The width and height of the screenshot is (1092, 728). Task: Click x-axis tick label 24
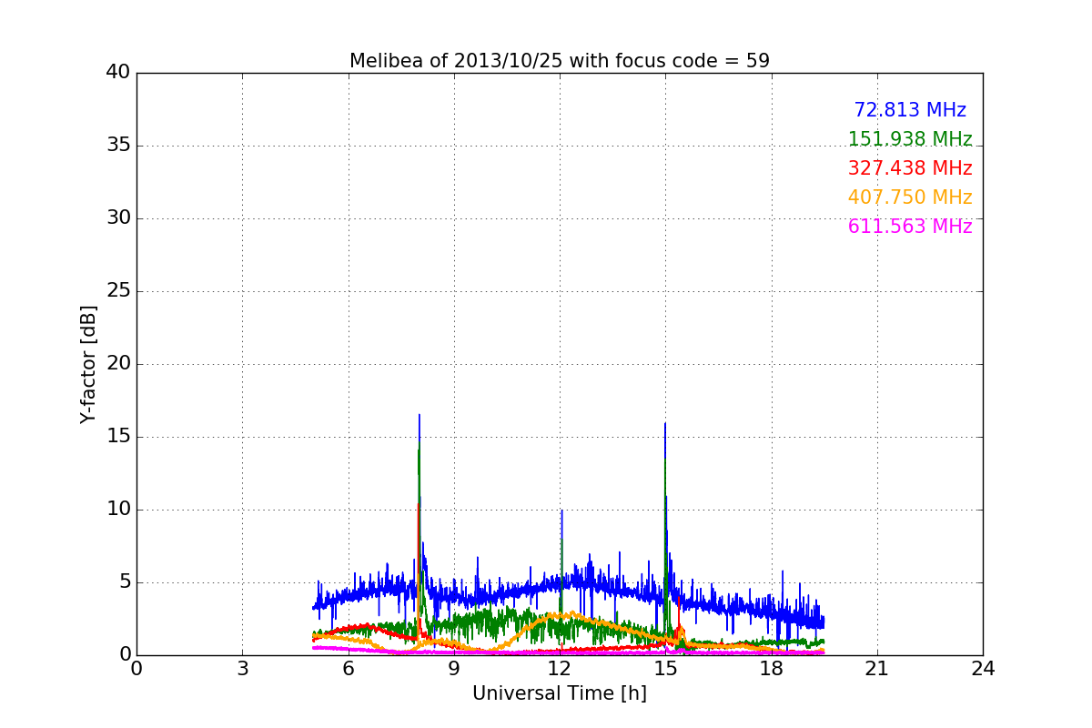983,669
